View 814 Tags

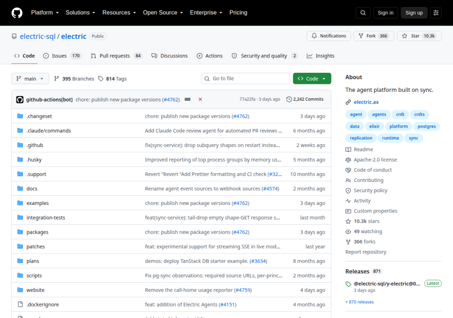tap(112, 79)
